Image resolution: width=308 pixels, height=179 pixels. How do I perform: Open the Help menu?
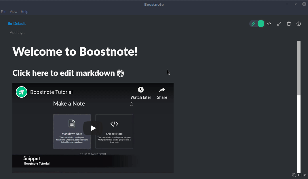click(24, 12)
